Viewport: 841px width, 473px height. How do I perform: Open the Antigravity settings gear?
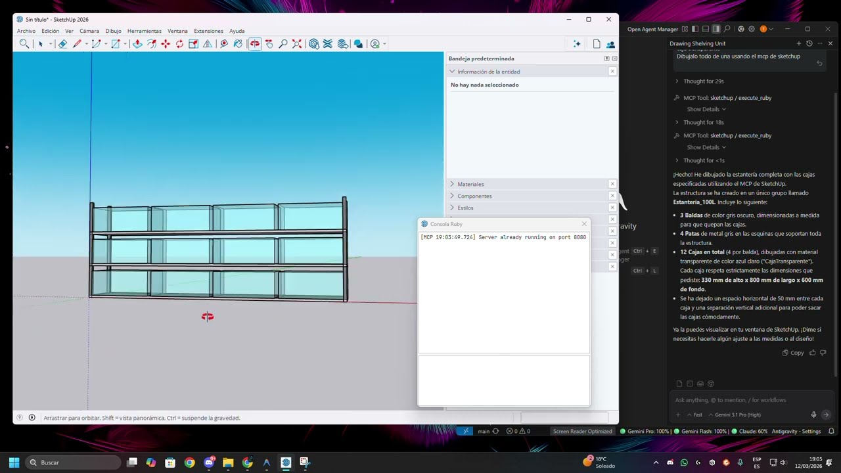[752, 29]
